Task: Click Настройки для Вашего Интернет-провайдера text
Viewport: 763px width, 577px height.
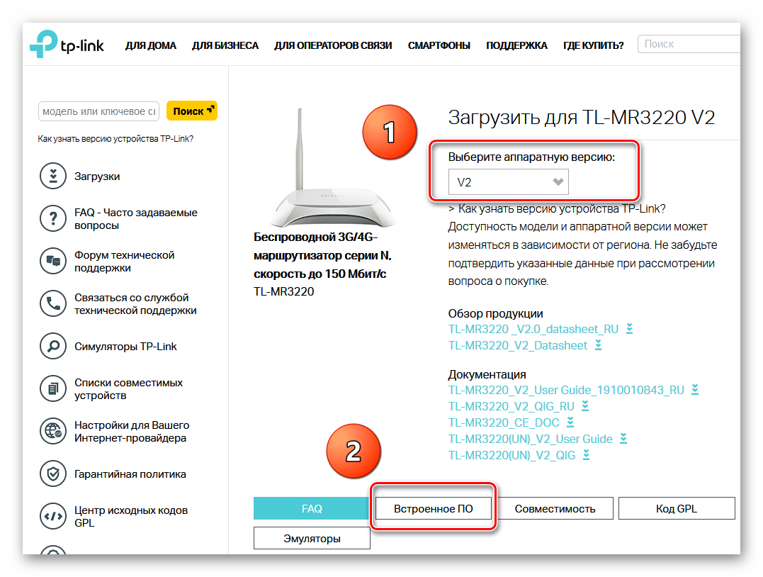Action: point(131,432)
